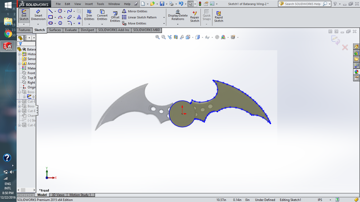The width and height of the screenshot is (360, 202).
Task: Switch to the Evaluate tab
Action: (71, 30)
